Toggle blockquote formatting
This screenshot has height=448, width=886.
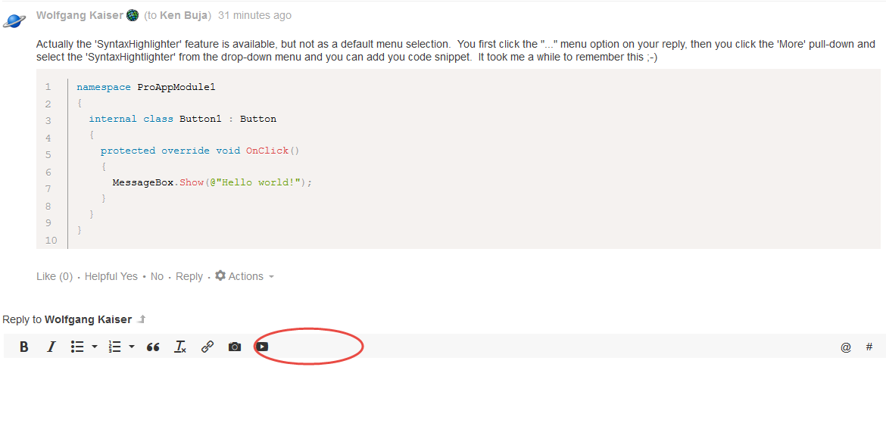(153, 347)
